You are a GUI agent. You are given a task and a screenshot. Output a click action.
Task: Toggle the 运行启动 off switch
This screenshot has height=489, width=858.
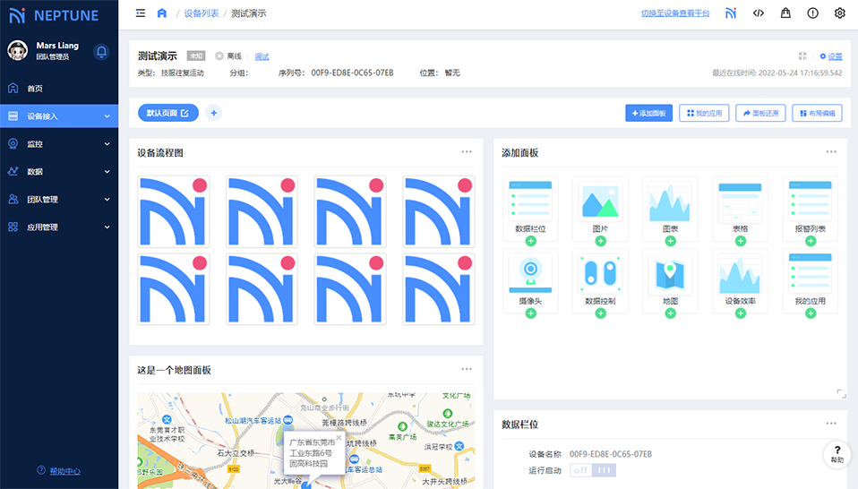point(593,470)
